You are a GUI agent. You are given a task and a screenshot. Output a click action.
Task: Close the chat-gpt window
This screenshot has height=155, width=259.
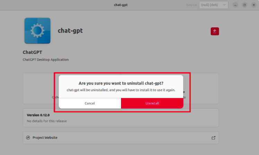[x=254, y=5]
